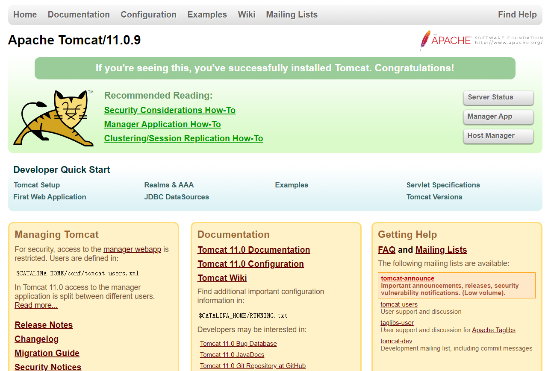Click the Getting Help heading
This screenshot has width=551, height=371.
[x=407, y=234]
